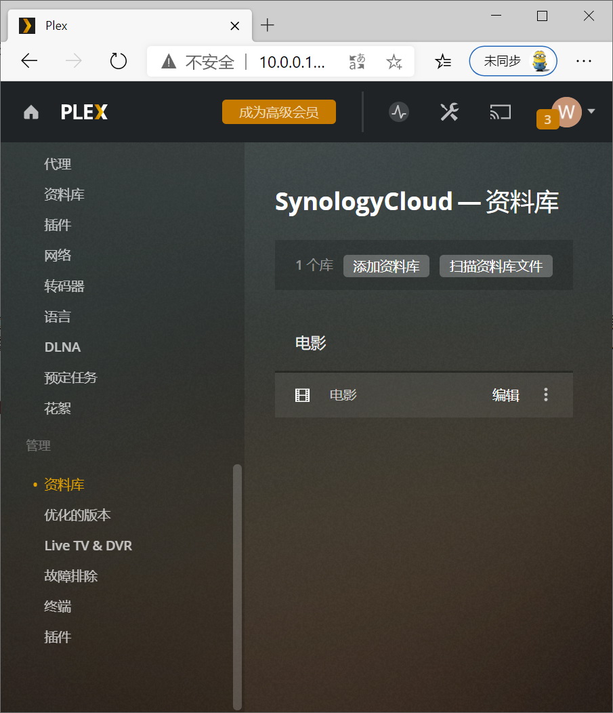
Task: Open 终端 in sidebar
Action: click(x=58, y=607)
